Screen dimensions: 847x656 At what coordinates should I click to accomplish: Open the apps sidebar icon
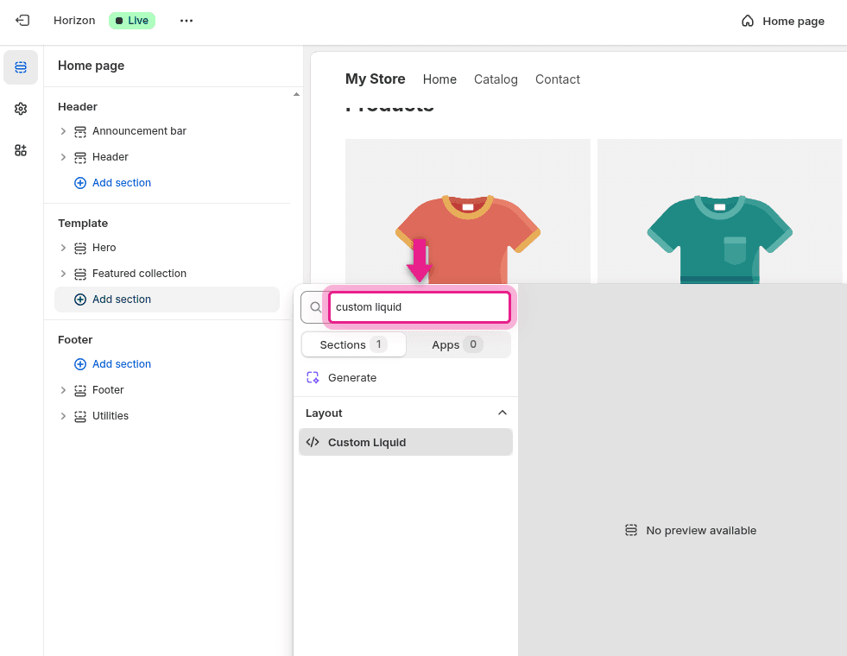21,150
